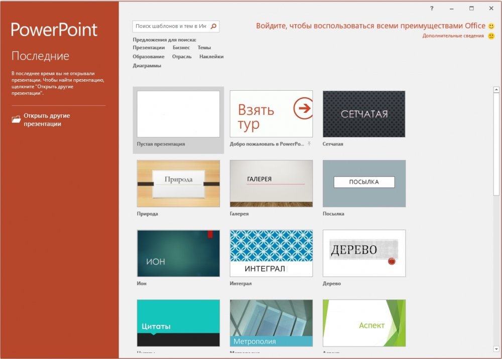The width and height of the screenshot is (502, 359).
Task: Select the Бизнес search suggestion
Action: [x=181, y=48]
